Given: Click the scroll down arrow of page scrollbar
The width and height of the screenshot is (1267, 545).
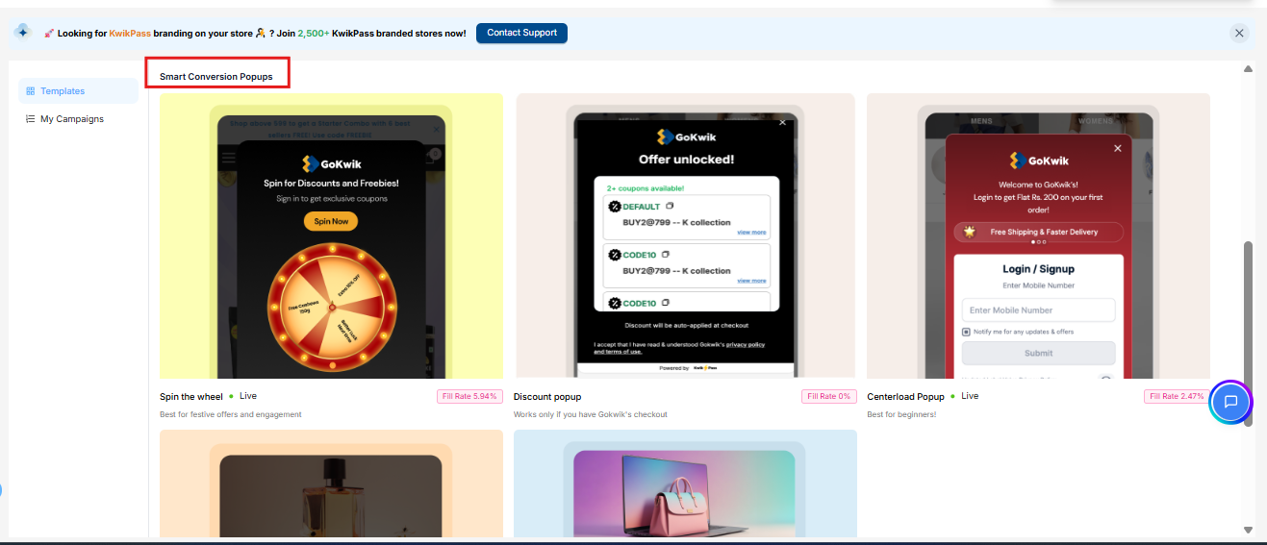Looking at the screenshot, I should 1248,530.
